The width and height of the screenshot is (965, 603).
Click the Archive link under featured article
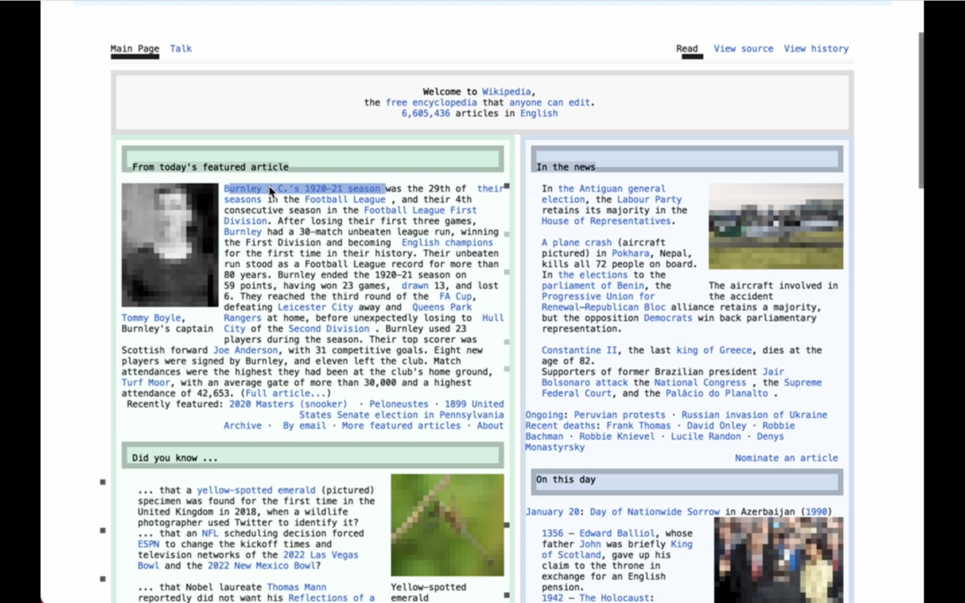pos(243,425)
